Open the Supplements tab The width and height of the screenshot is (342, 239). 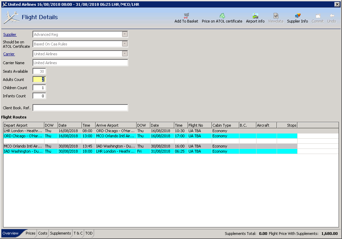(61, 233)
